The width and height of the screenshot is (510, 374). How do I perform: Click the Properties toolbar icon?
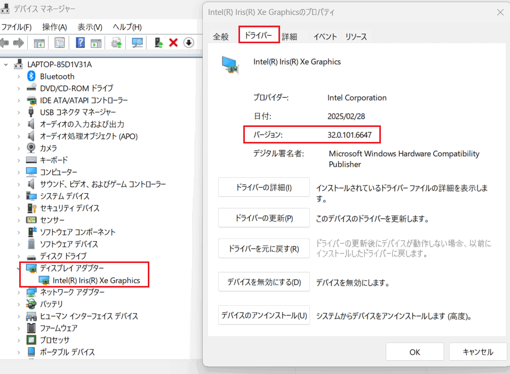point(60,43)
